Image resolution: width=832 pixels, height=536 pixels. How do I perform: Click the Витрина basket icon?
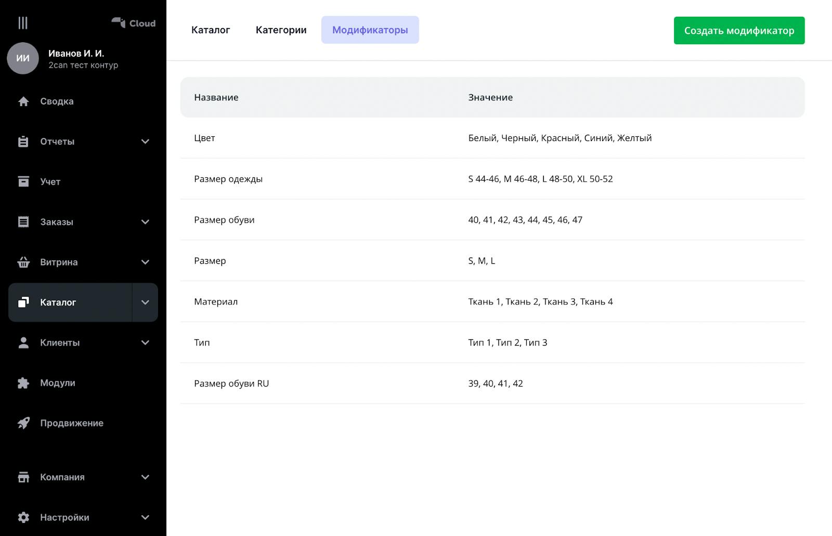23,262
